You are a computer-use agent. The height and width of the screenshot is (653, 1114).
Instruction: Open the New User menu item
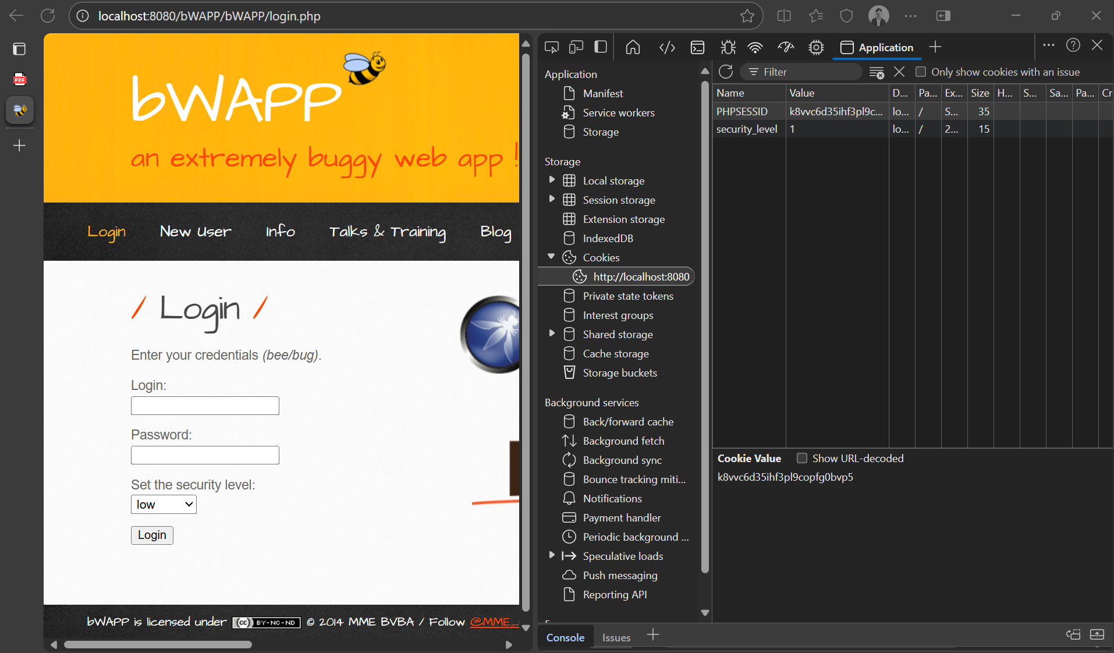[x=196, y=232]
